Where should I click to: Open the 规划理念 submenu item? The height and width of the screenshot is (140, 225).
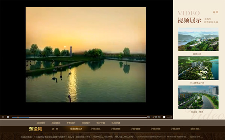click(x=56, y=123)
